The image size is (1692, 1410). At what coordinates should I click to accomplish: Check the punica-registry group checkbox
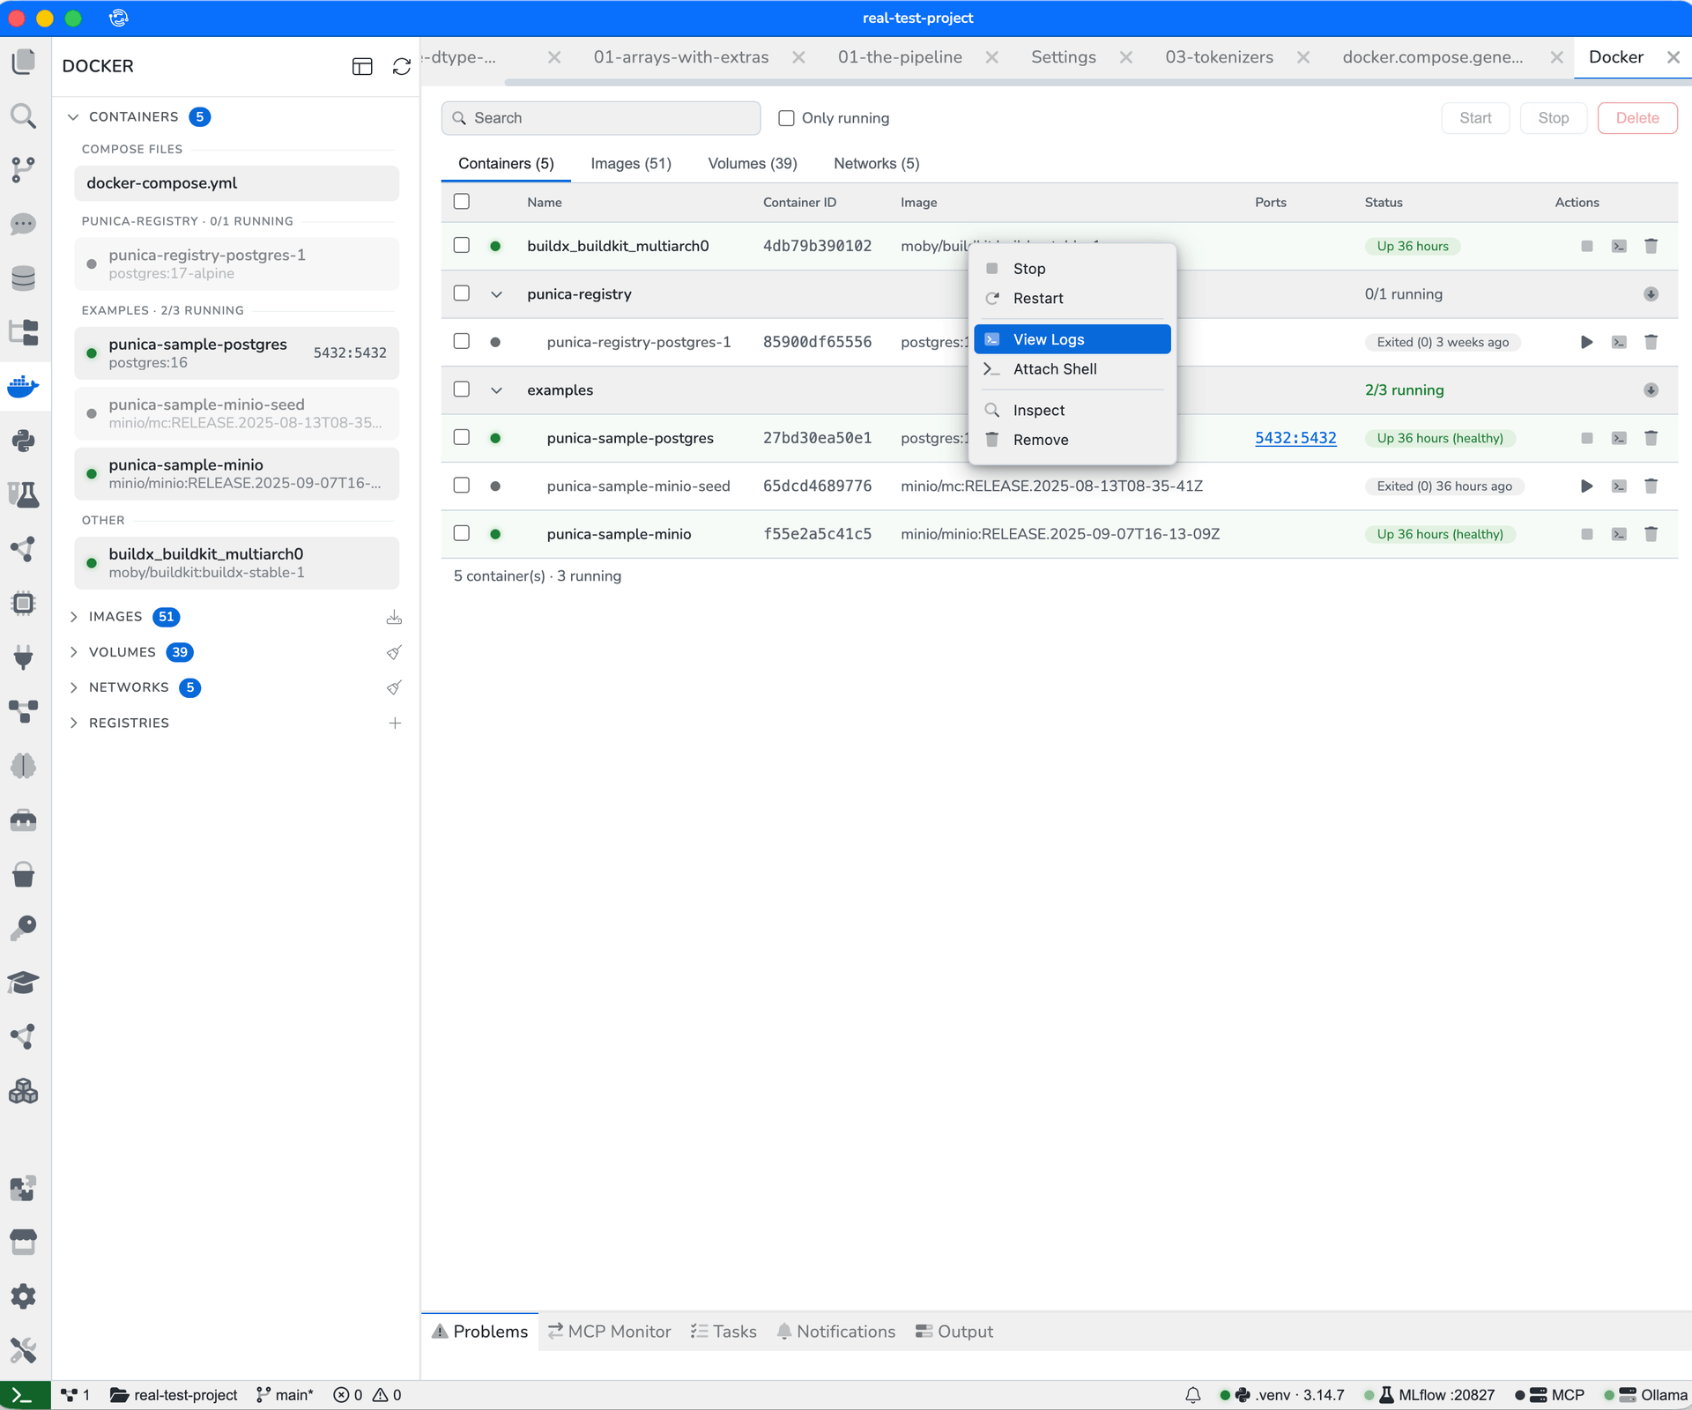(461, 293)
